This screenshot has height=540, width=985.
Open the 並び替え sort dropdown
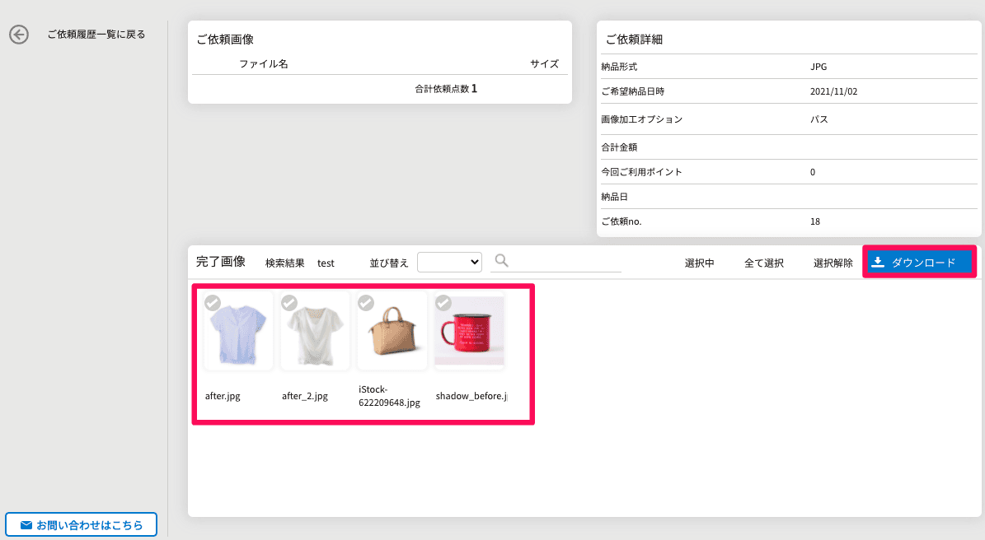[x=450, y=262]
